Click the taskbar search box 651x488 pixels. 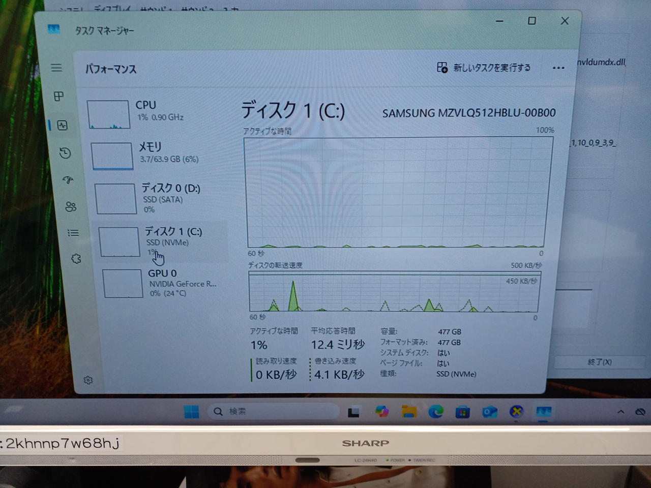[x=274, y=411]
